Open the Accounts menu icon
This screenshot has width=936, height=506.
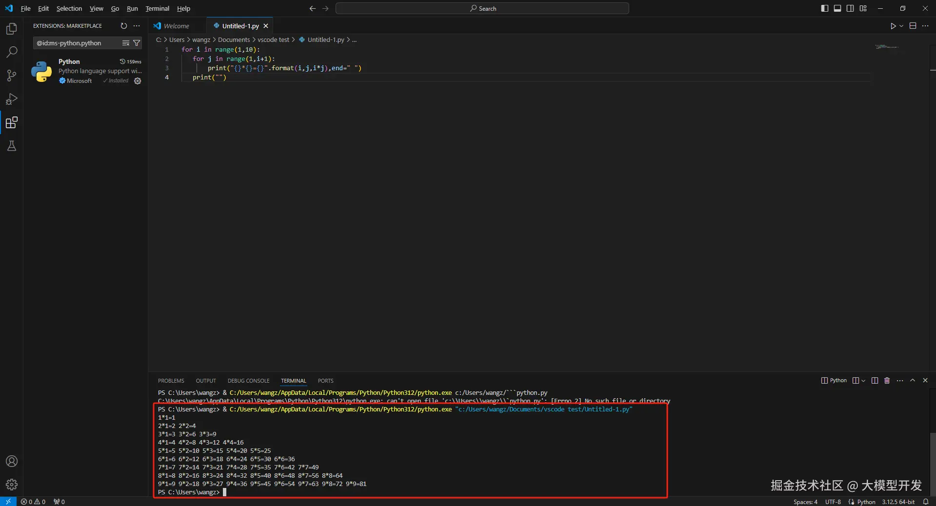[x=12, y=461]
